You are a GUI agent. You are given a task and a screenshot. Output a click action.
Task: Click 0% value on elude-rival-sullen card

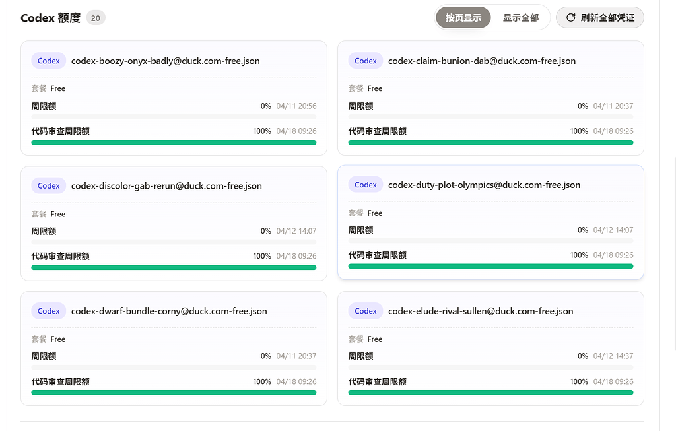(583, 356)
